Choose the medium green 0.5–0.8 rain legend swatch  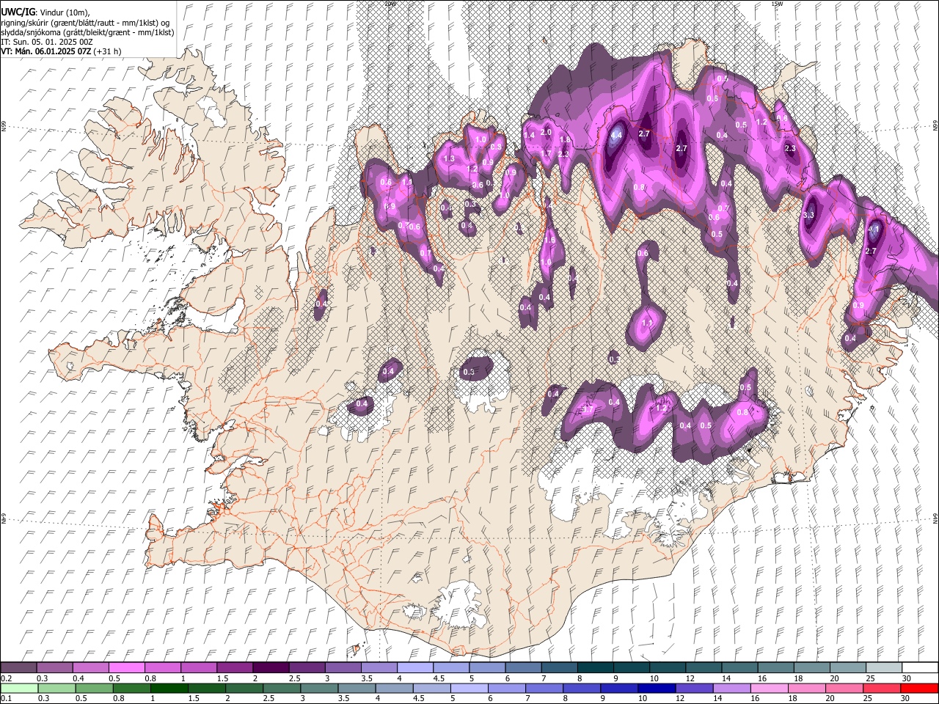click(x=95, y=689)
